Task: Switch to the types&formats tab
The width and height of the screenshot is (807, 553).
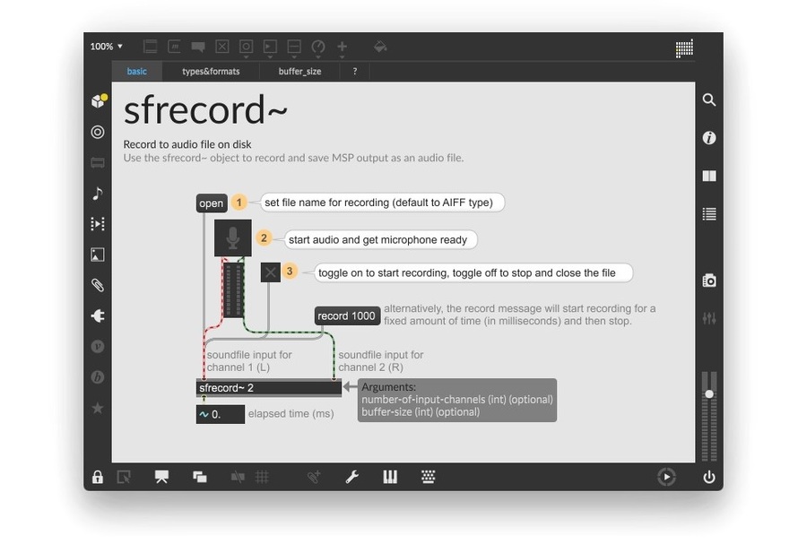Action: 211,72
